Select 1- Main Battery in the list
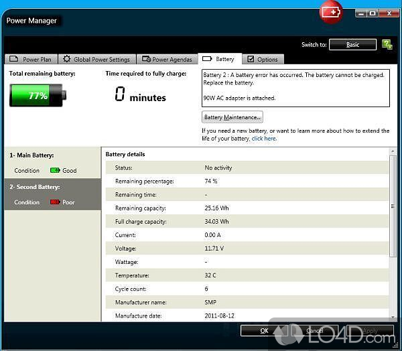Image resolution: width=402 pixels, height=351 pixels. [53, 163]
